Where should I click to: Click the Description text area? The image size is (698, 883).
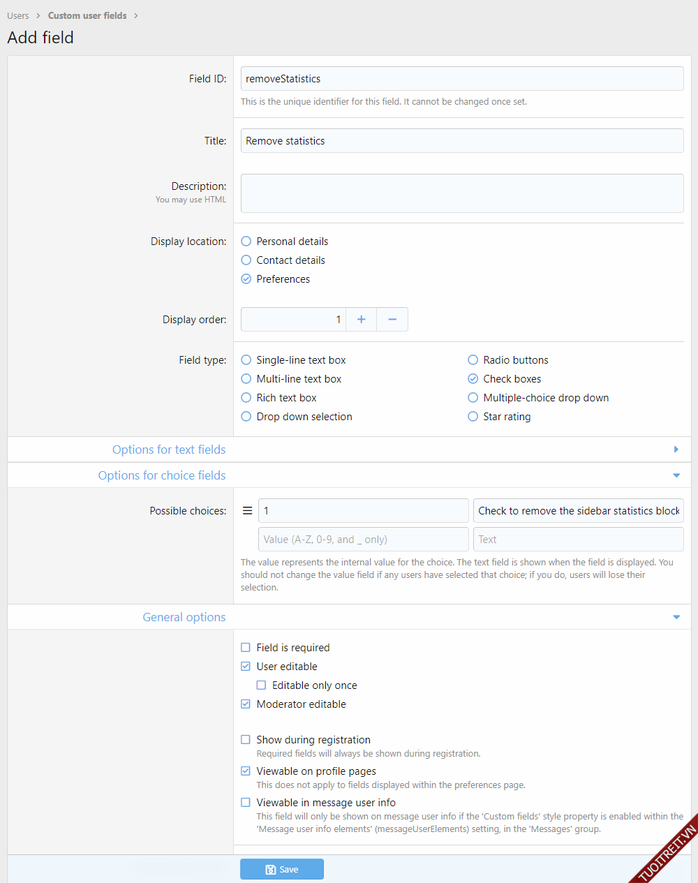[462, 193]
